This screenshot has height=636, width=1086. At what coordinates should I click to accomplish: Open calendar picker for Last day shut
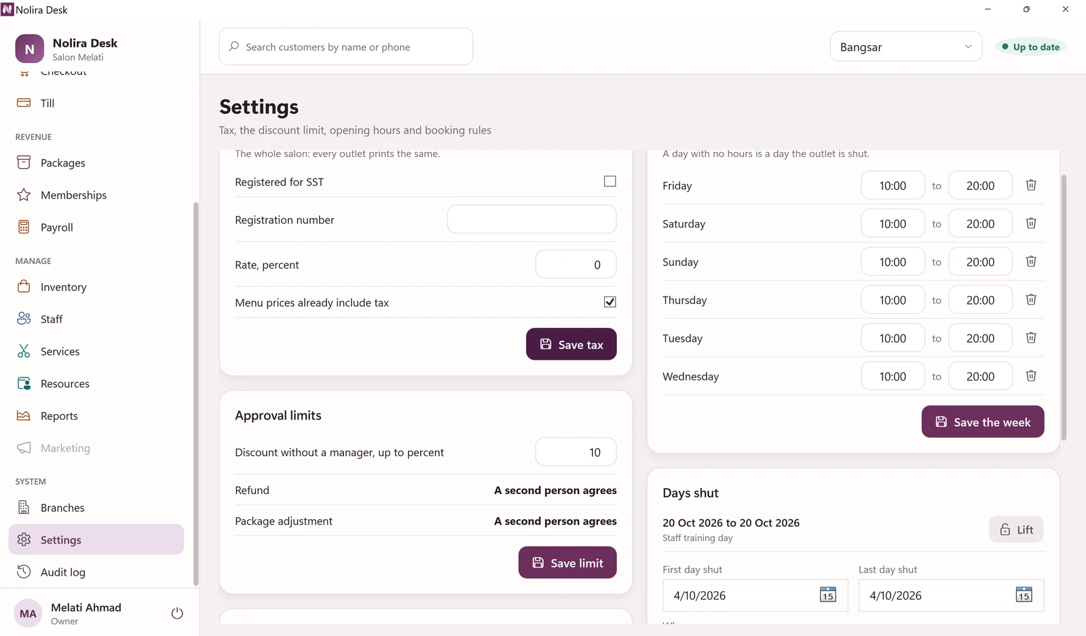(1024, 595)
